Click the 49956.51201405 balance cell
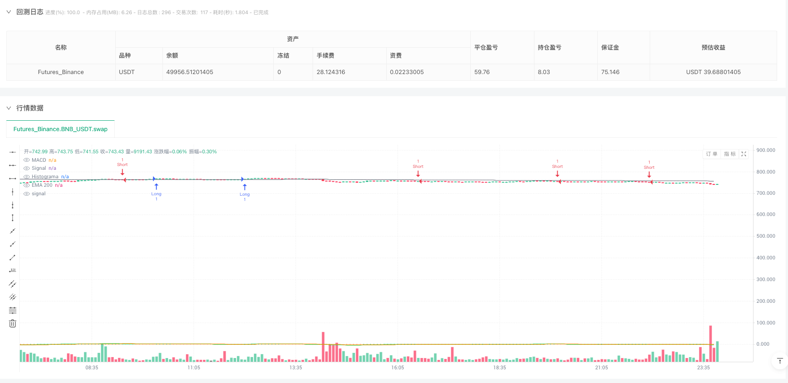Image resolution: width=788 pixels, height=383 pixels. pos(218,72)
